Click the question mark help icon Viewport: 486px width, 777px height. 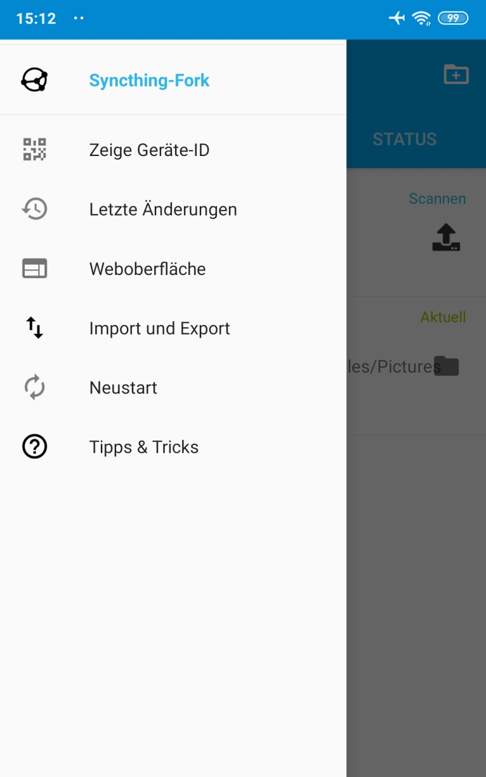35,447
